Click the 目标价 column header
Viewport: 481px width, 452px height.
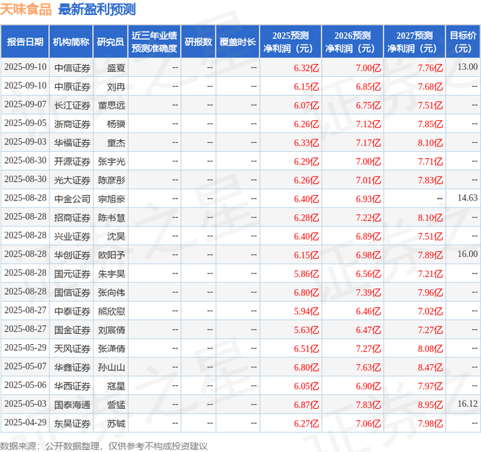pyautogui.click(x=462, y=42)
